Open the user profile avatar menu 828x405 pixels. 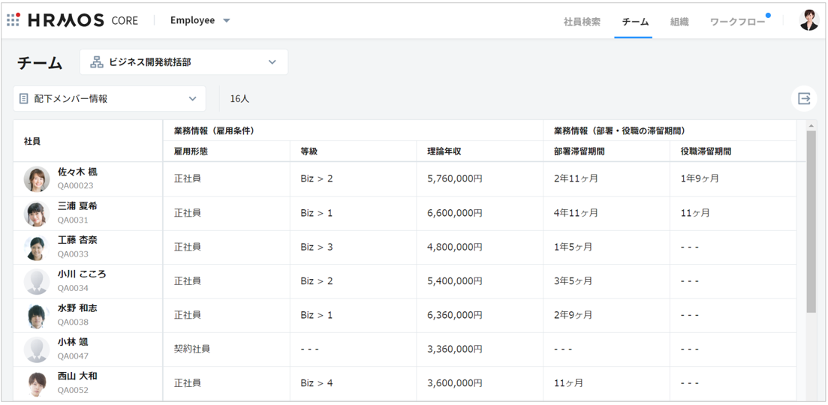click(x=808, y=20)
